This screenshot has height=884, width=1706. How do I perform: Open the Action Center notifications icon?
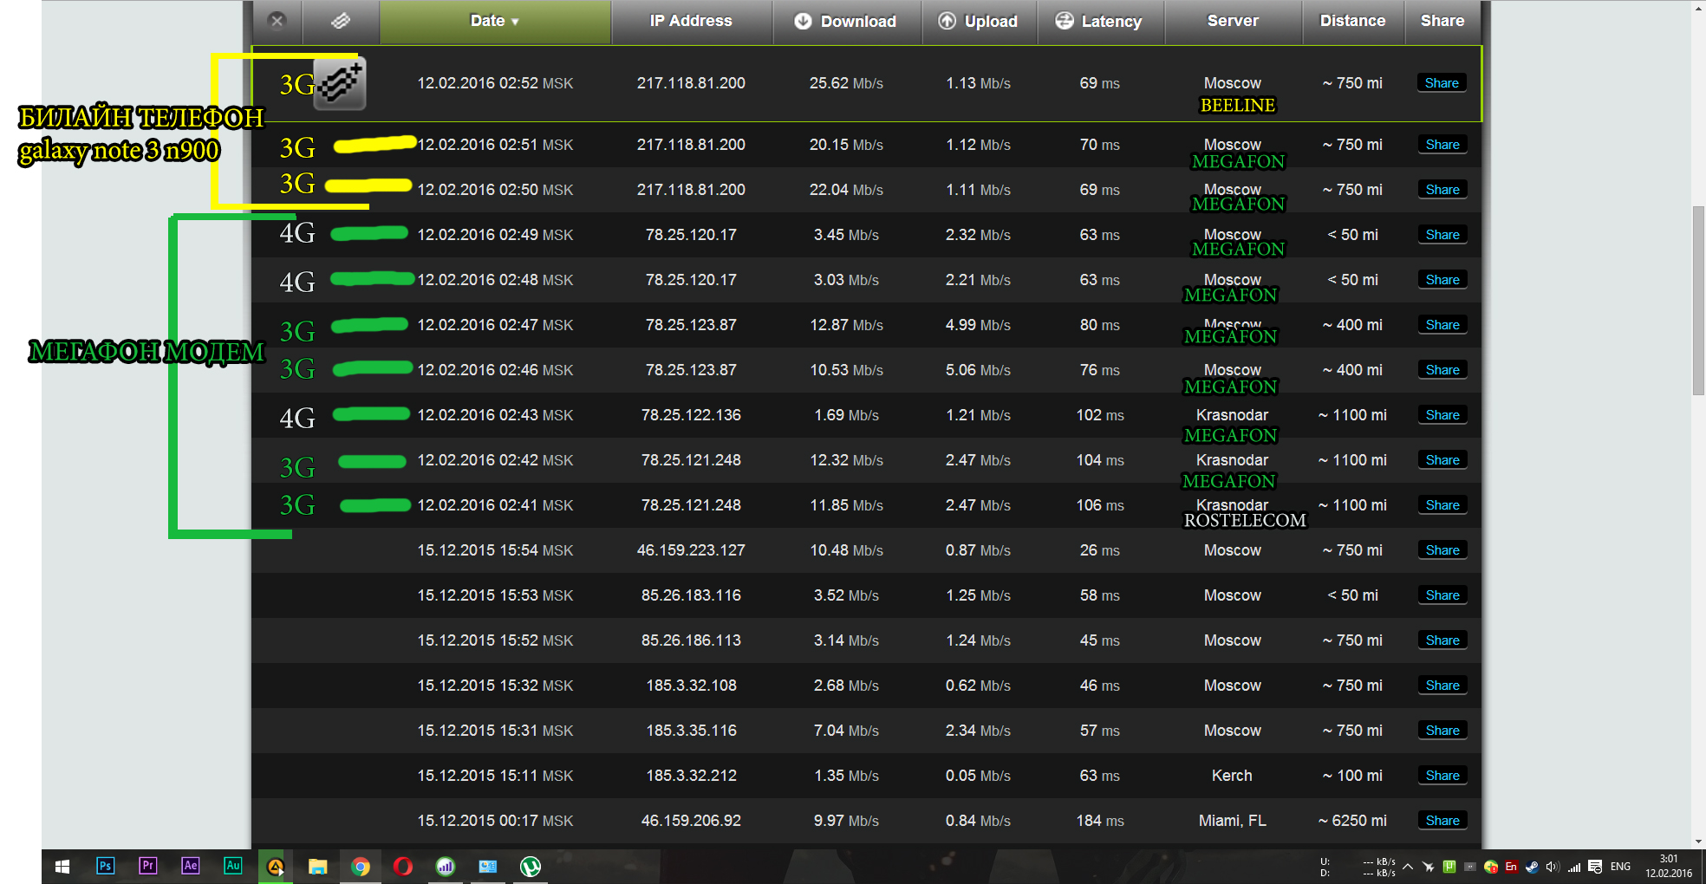pyautogui.click(x=1595, y=867)
